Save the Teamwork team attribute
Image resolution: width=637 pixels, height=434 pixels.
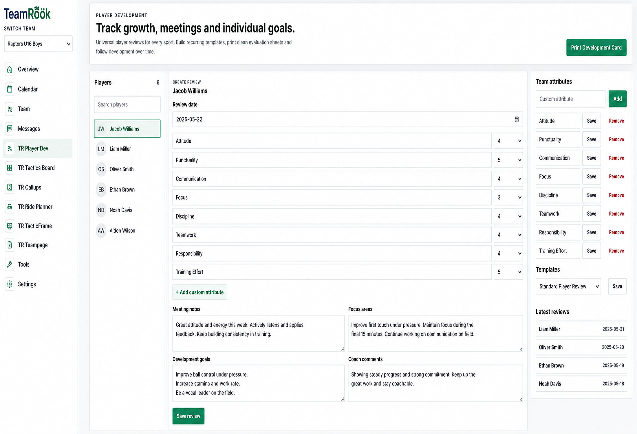coord(592,214)
